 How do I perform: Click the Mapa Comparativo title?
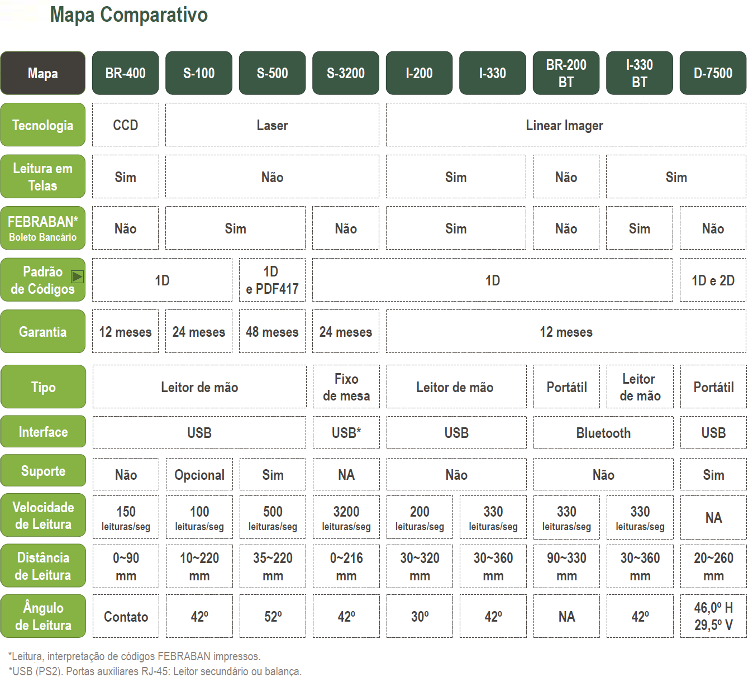coord(129,15)
